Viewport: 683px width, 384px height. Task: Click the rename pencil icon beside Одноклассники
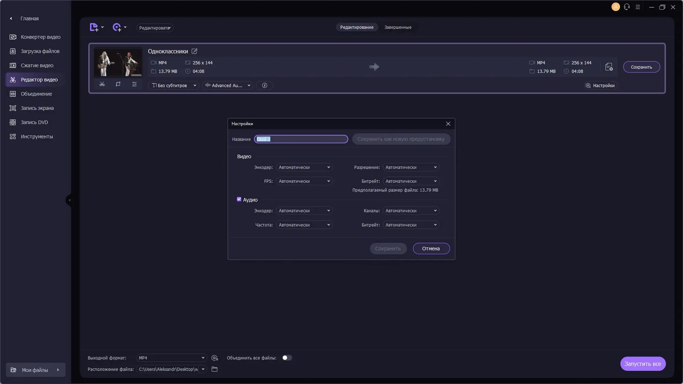[194, 51]
